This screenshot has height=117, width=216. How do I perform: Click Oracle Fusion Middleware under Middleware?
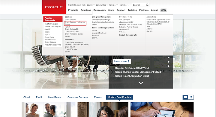pos(77,43)
